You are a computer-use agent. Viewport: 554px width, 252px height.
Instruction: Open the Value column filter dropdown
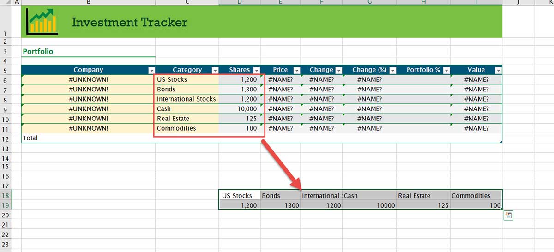[x=498, y=70]
